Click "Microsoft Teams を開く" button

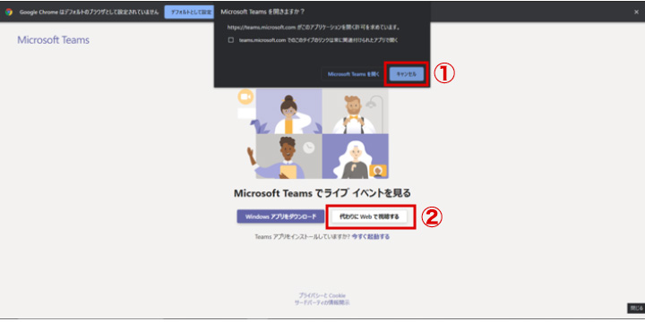(353, 74)
